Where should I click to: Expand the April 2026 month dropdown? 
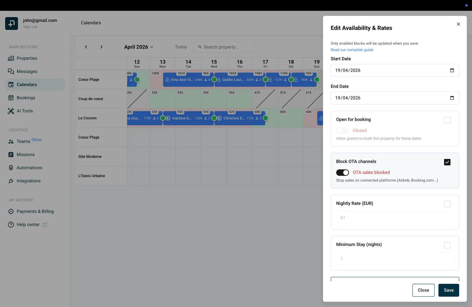click(139, 47)
